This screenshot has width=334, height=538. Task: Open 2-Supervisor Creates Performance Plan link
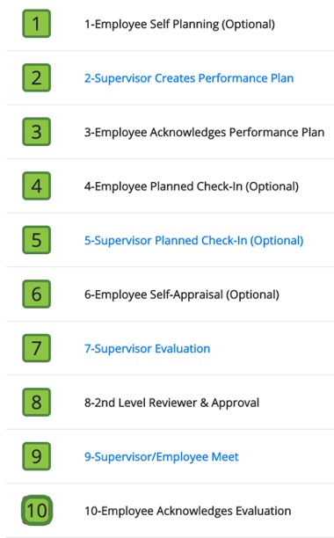[189, 78]
